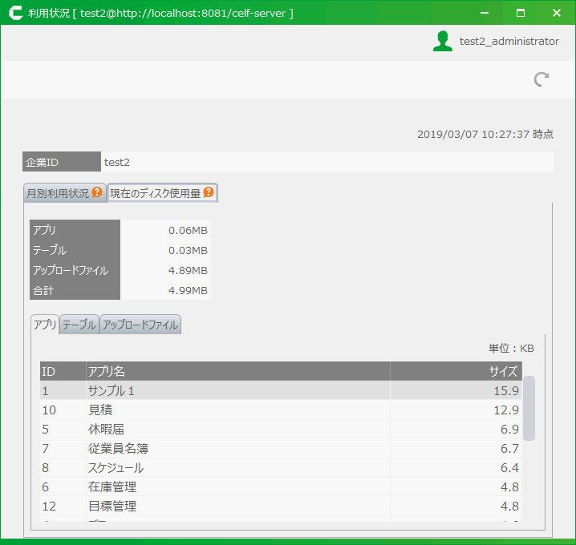Image resolution: width=576 pixels, height=545 pixels.
Task: Open the テーブル sub-tab
Action: coord(79,325)
